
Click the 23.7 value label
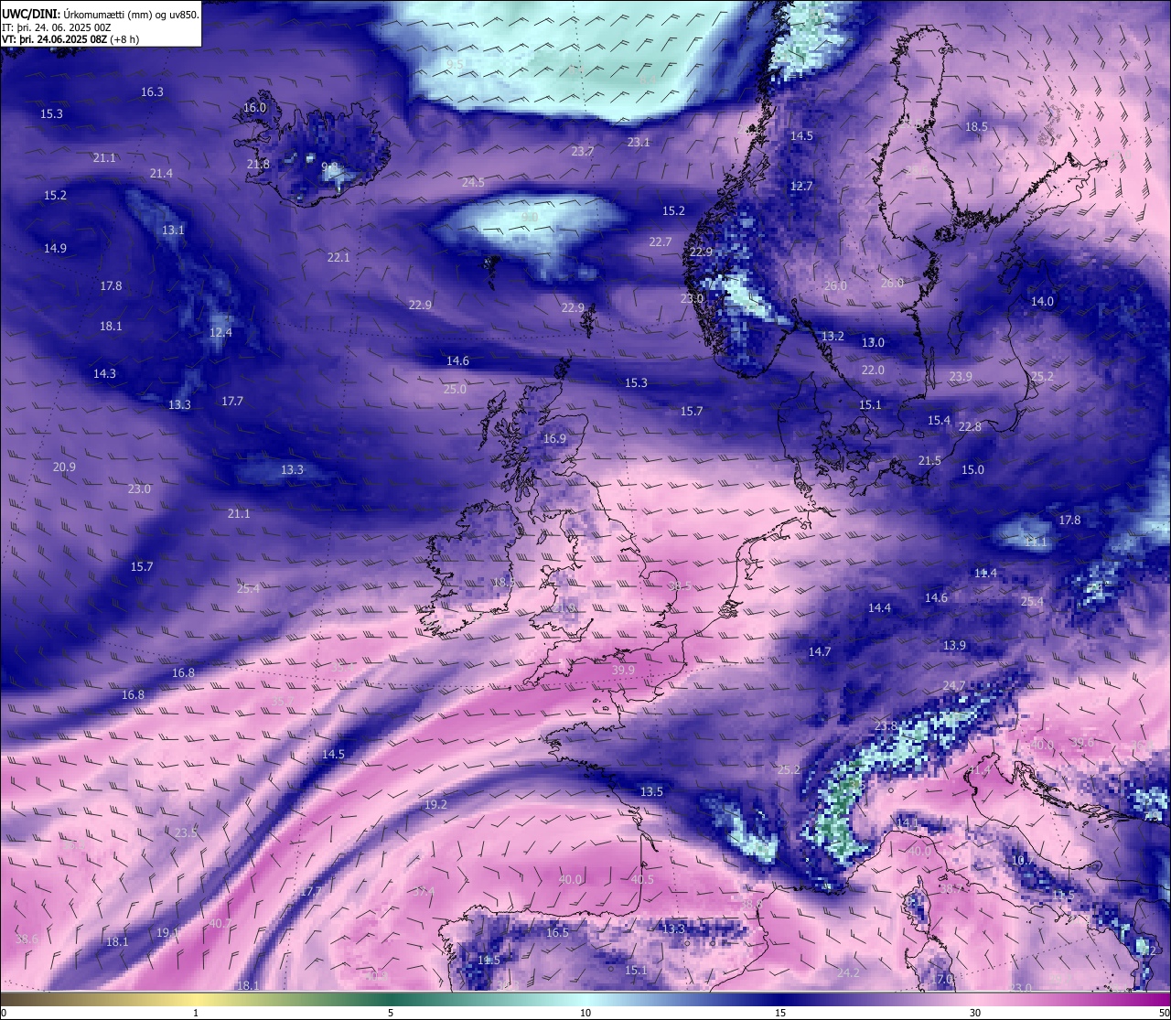(582, 151)
